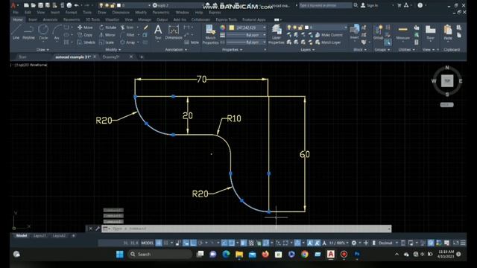Select the Arc tool
This screenshot has width=477, height=268.
pyautogui.click(x=57, y=32)
